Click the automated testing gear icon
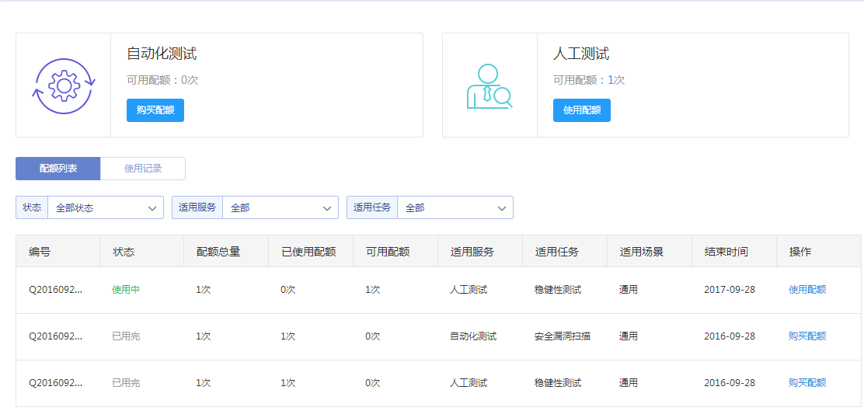This screenshot has width=864, height=411. (64, 85)
